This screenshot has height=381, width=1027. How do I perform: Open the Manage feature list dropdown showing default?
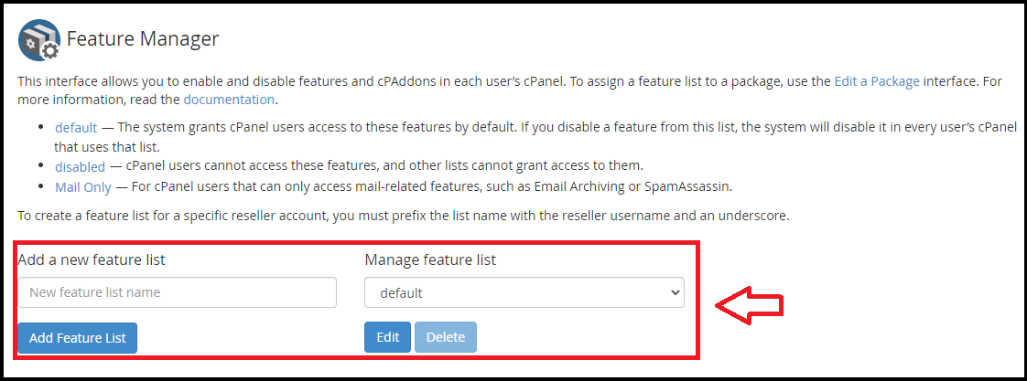(524, 292)
